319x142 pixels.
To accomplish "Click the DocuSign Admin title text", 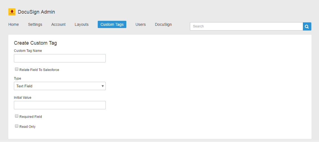I will [36, 12].
